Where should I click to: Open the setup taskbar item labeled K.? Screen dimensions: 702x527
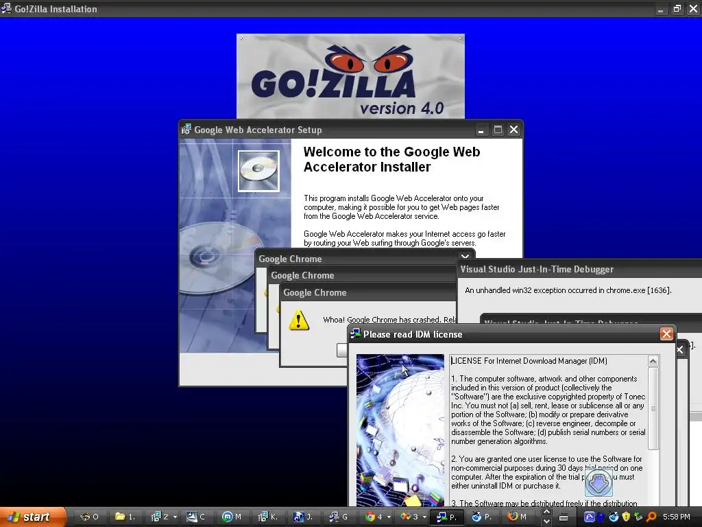(268, 517)
